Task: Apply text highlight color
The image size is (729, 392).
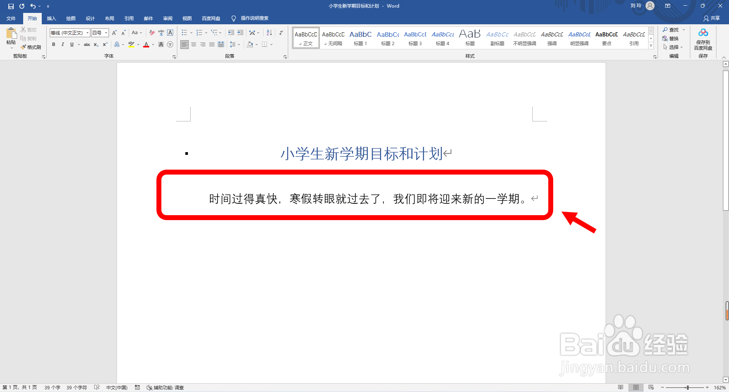Action: 131,44
